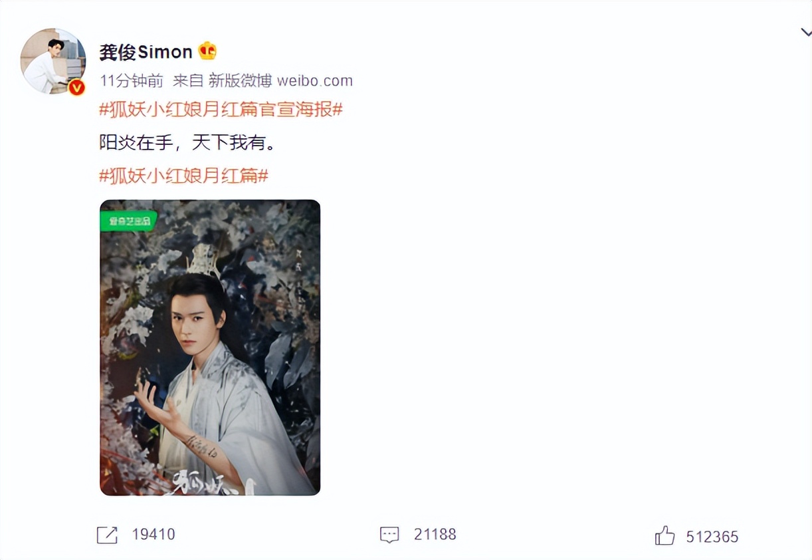812x560 pixels.
Task: Click the repost share icon
Action: point(107,535)
